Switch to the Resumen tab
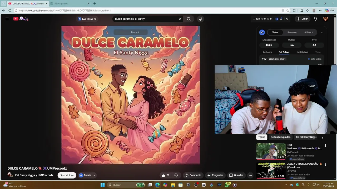 tap(292, 32)
